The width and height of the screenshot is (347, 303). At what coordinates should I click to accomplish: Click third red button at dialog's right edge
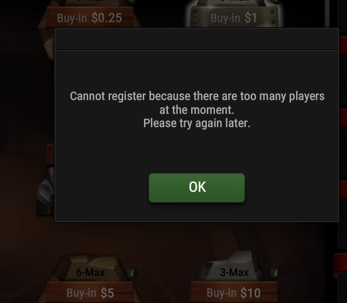[x=343, y=189]
